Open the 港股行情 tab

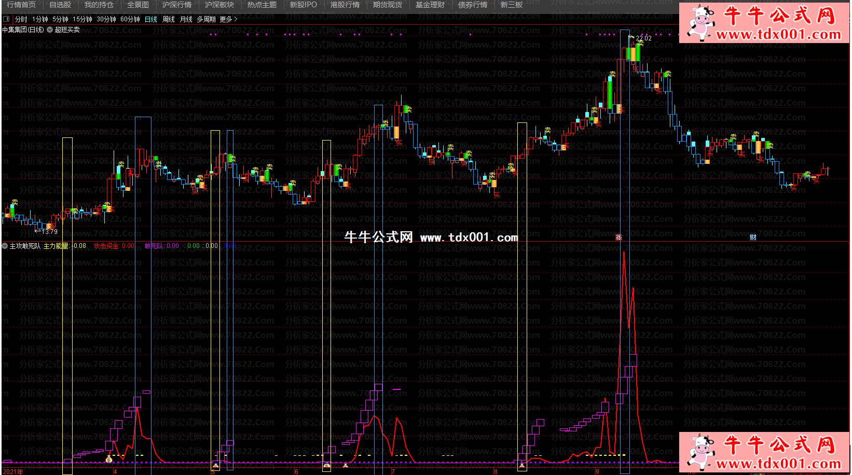coord(345,5)
